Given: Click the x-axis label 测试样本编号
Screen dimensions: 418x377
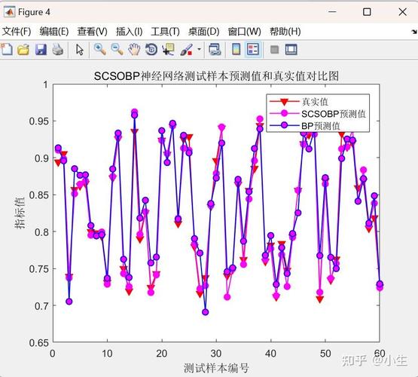Looking at the screenshot, I should pyautogui.click(x=216, y=368).
